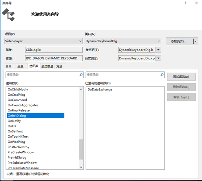Select the 虚函数 tab

(34, 66)
